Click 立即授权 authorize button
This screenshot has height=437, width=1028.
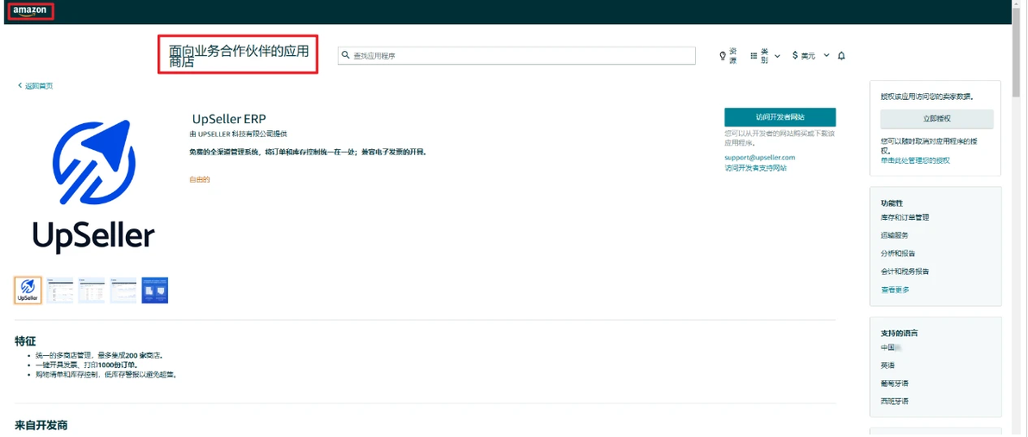click(x=937, y=119)
